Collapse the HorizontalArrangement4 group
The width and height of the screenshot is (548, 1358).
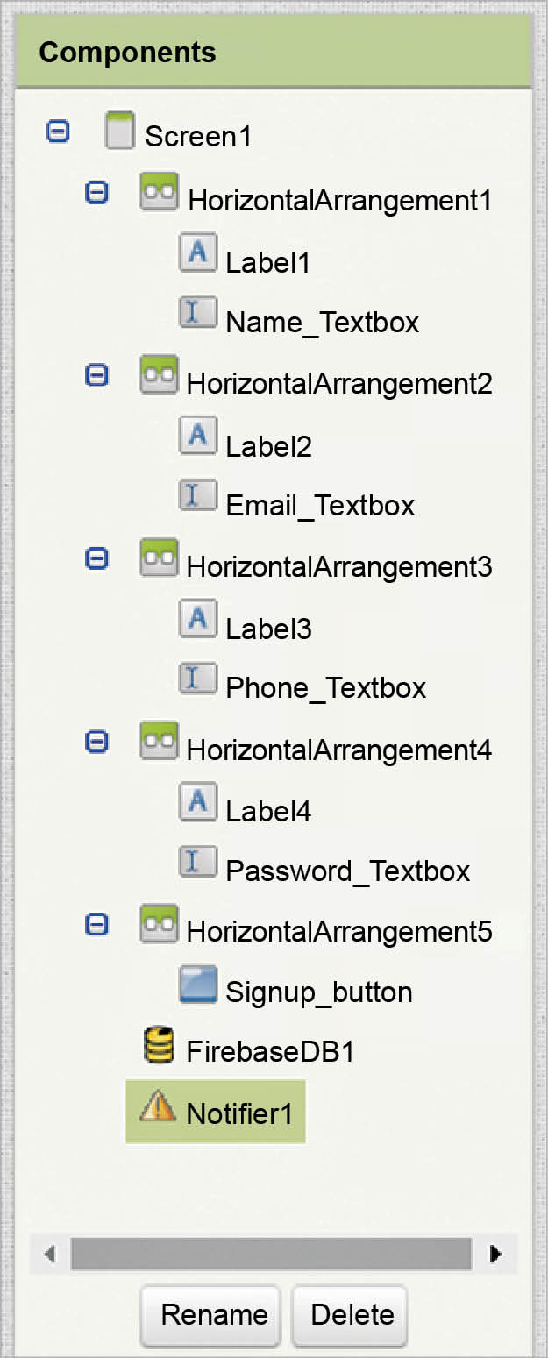[x=96, y=742]
